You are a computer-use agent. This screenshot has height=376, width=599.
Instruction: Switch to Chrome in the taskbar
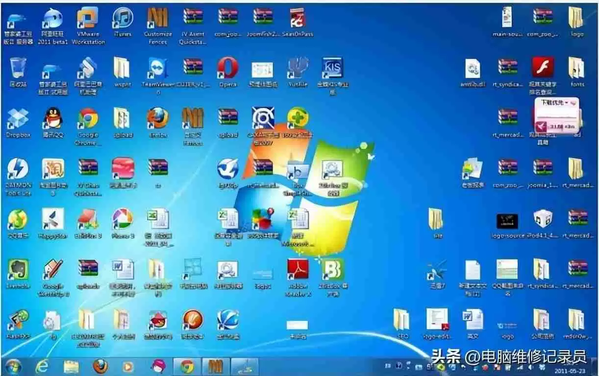click(186, 366)
